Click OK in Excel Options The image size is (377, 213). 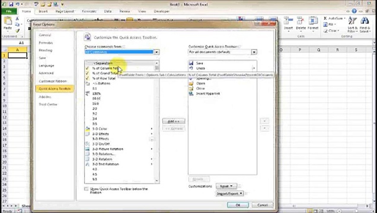(x=238, y=205)
